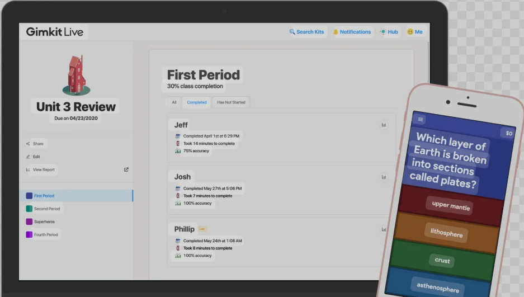
Task: Click Josh's timer icon for duration
Action: [178, 196]
